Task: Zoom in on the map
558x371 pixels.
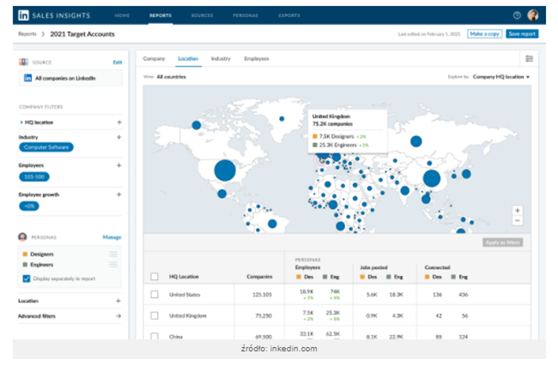Action: [517, 210]
